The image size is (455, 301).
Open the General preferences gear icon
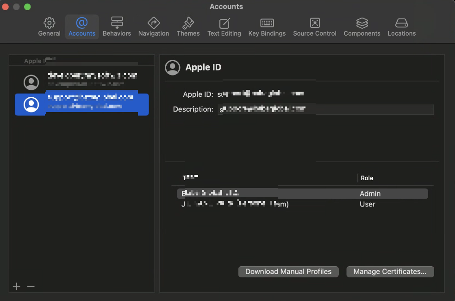point(49,23)
